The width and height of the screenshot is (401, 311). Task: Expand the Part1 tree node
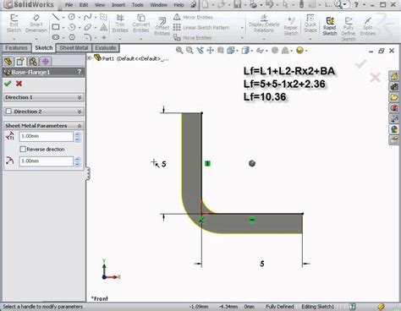pos(89,58)
